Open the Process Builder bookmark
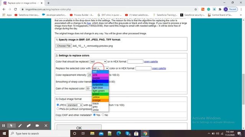The width and height of the screenshot is (245, 137). tap(82, 15)
